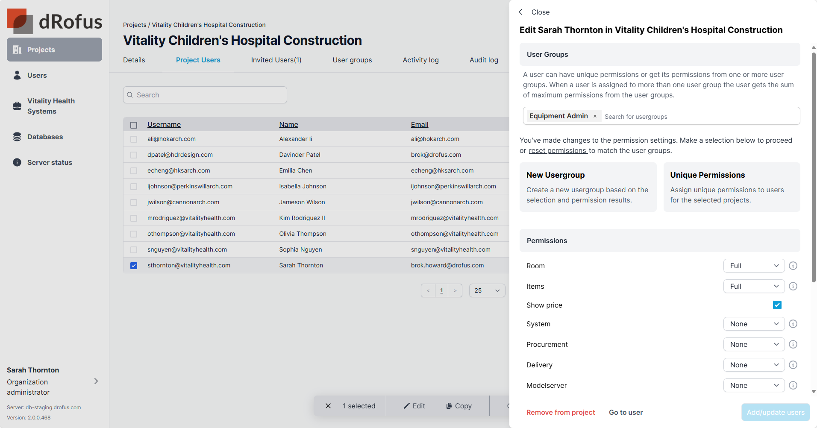
Task: Click the Server status info icon
Action: [x=17, y=162]
